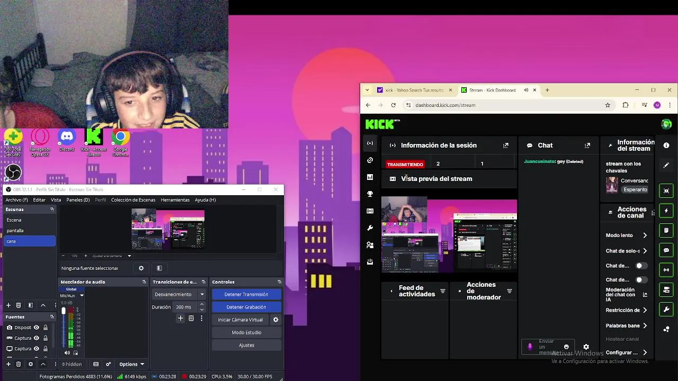678x381 pixels.
Task: Switch audio mixer layout icon beside hidden count
Action: point(96,364)
